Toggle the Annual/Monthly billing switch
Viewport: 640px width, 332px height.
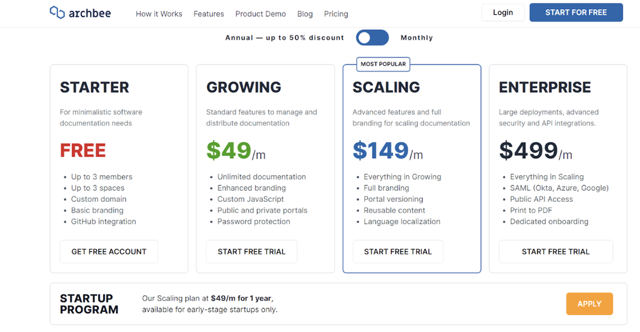(x=372, y=37)
